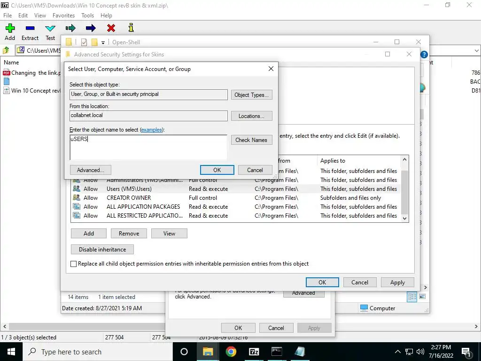Viewport: 481px width, 361px height.
Task: Click the up-folder icon in 7-Zip address bar
Action: 6,50
